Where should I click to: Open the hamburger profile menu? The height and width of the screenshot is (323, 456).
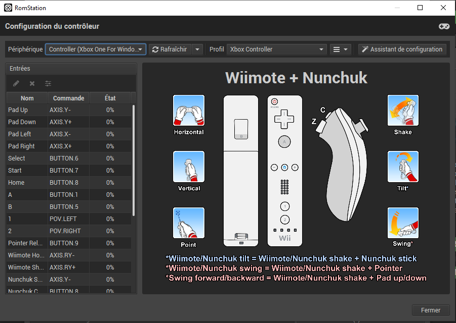click(340, 49)
